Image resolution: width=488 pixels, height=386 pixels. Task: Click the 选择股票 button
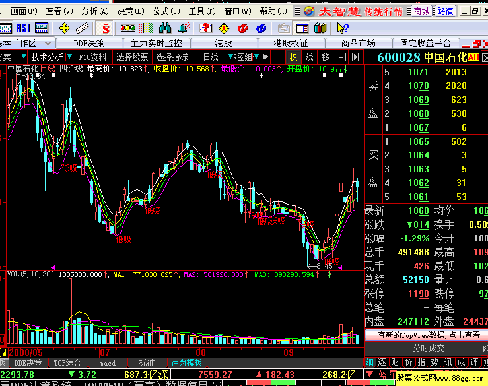[x=132, y=57]
